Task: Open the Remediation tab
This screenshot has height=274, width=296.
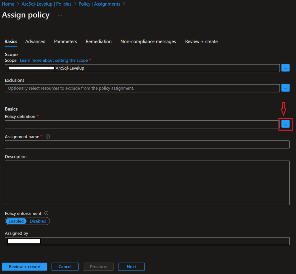Action: coord(99,41)
